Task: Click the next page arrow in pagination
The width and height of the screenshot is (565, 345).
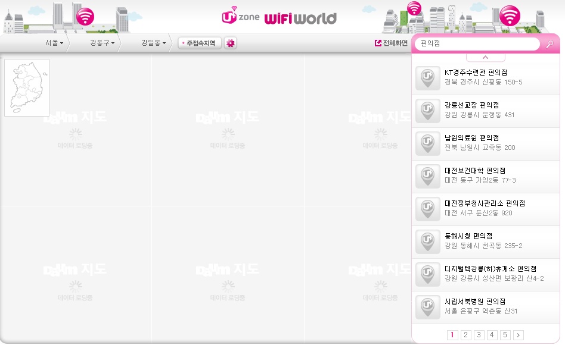Action: pos(518,335)
